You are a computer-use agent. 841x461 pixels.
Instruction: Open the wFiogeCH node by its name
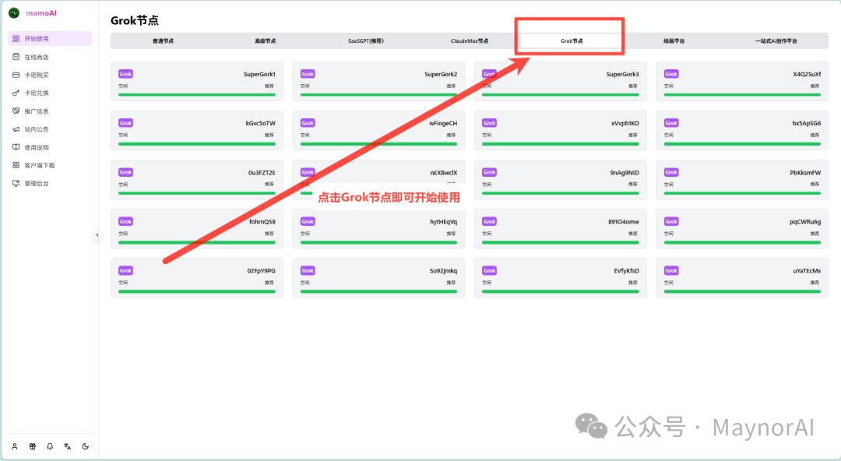pos(443,124)
